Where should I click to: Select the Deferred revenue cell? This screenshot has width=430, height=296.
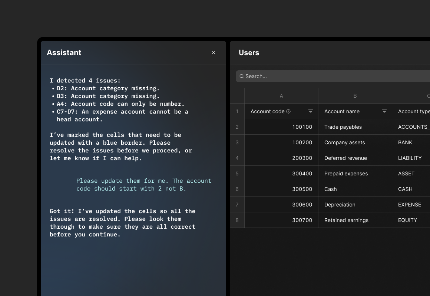click(355, 158)
